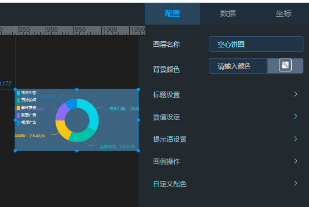
Task: Open the 图例操作 settings row
Action: pyautogui.click(x=228, y=161)
